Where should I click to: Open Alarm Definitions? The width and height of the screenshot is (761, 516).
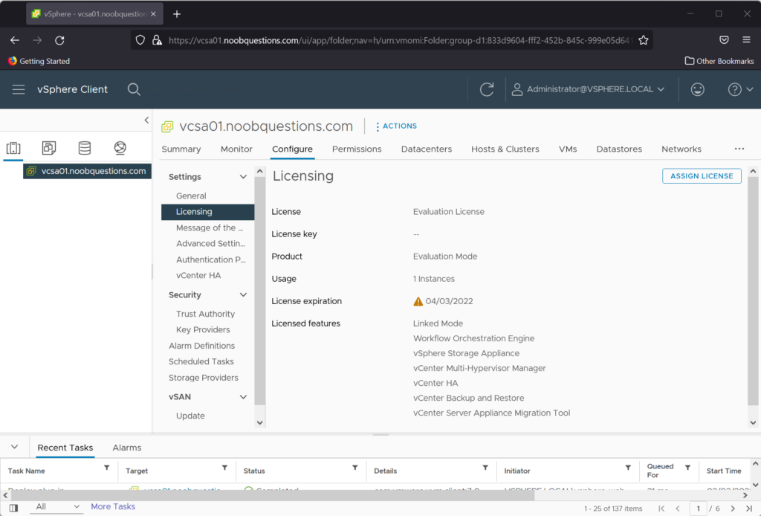coord(201,346)
